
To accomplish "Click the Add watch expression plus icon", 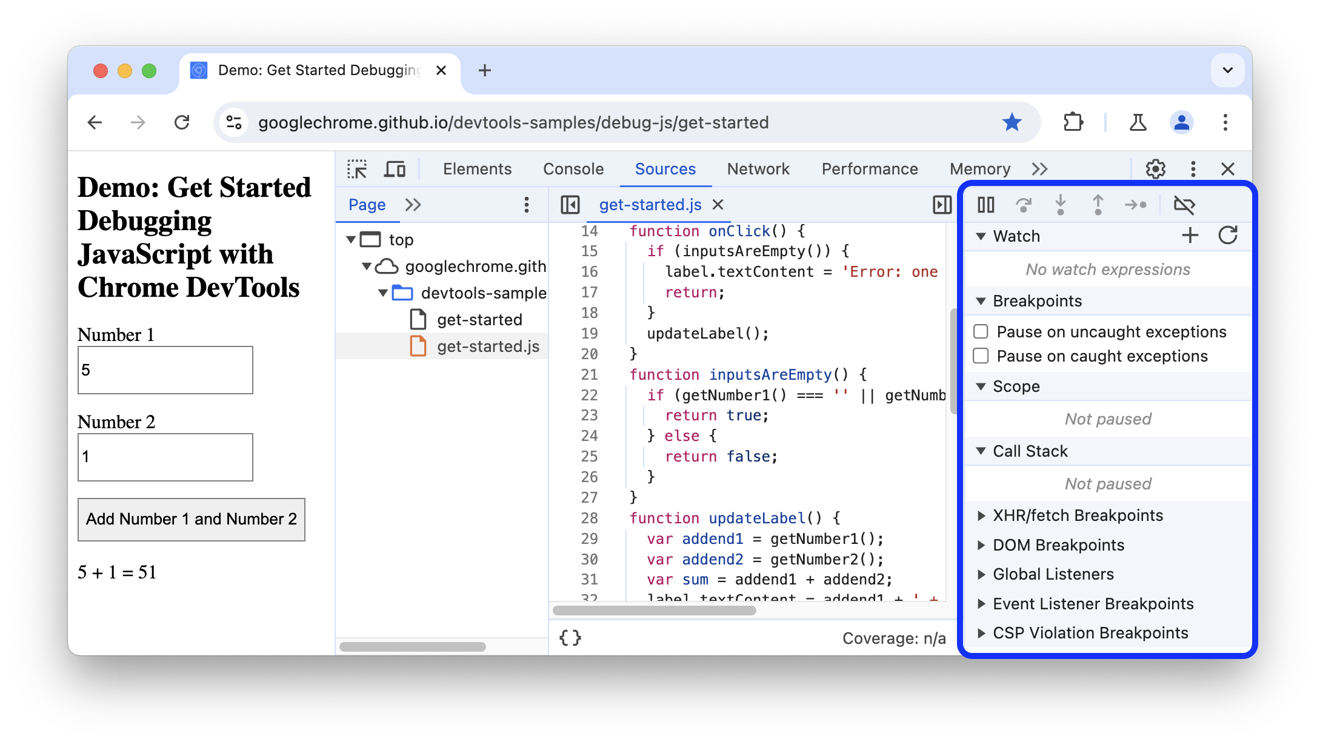I will pos(1190,236).
